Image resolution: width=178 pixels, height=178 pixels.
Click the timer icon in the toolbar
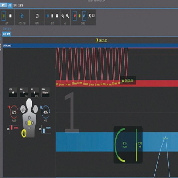click(x=37, y=15)
